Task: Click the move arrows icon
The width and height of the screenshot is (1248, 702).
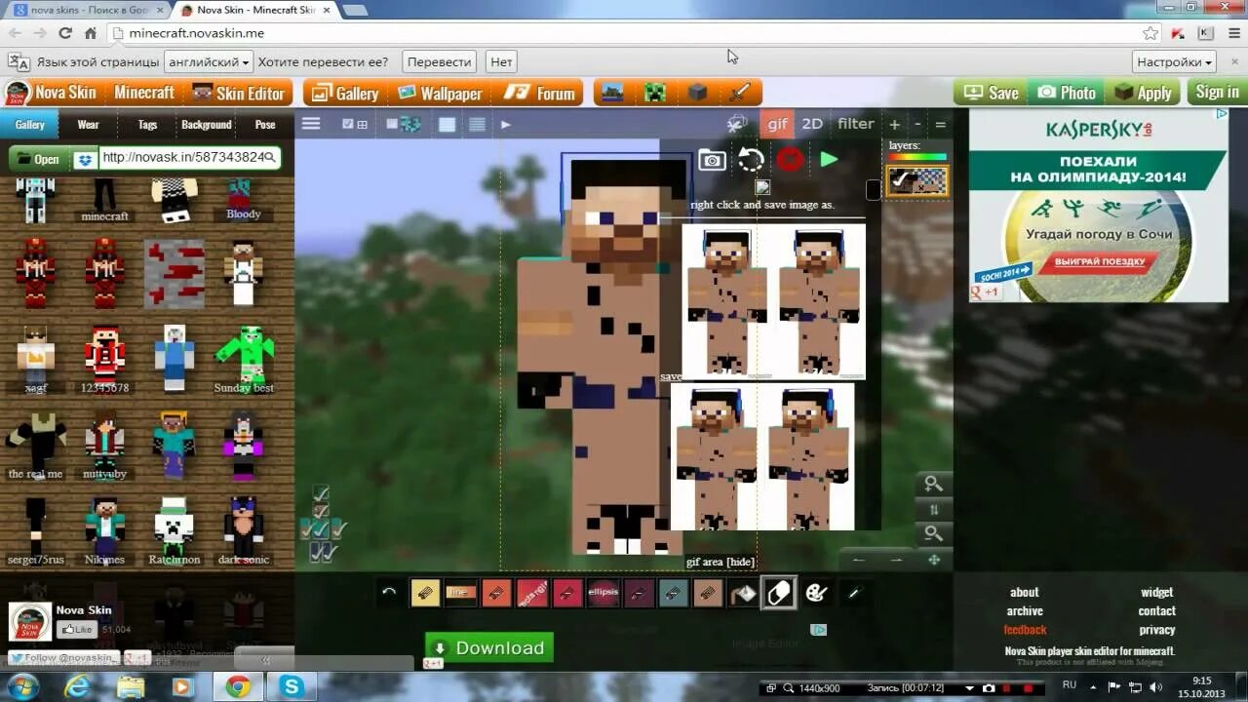Action: coord(934,560)
